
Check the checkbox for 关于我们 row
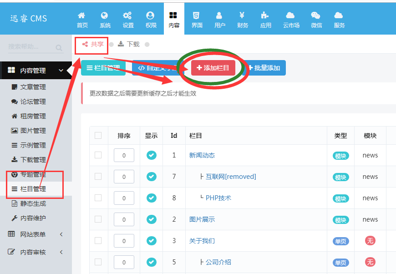[98, 240]
